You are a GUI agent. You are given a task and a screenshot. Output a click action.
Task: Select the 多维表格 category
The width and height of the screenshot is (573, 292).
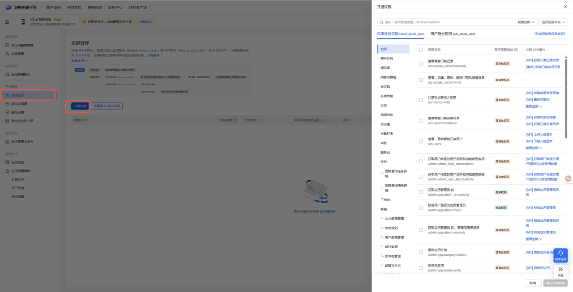387,96
